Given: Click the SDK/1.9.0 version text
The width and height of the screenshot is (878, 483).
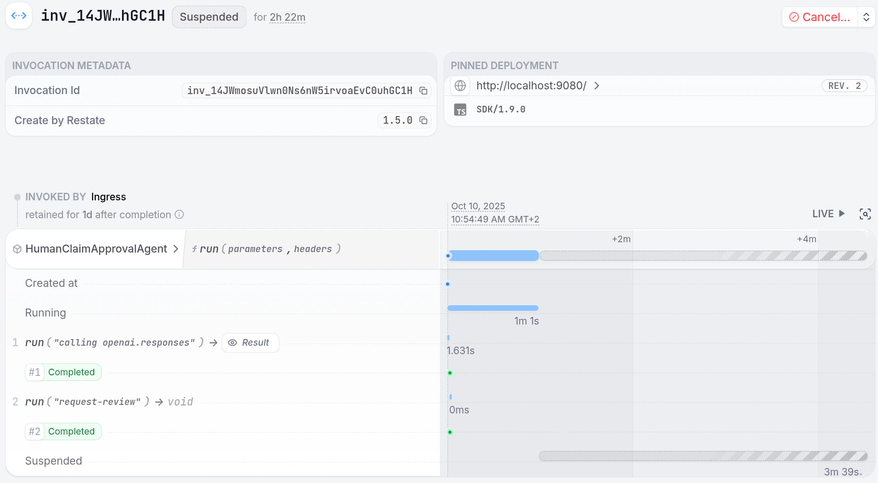Looking at the screenshot, I should pos(501,110).
